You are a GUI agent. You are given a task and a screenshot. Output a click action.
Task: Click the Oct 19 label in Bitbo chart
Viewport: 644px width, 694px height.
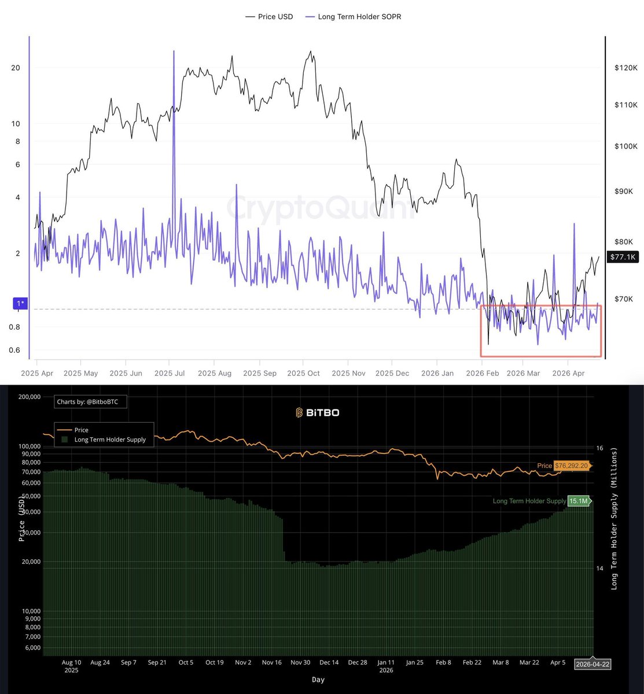[x=214, y=663]
